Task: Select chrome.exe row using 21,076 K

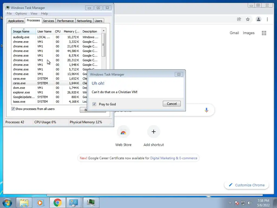Action: [x=56, y=46]
